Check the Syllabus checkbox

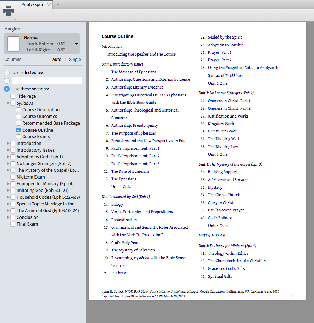pos(13,103)
